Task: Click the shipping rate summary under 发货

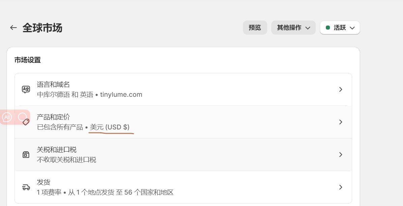Action: tap(105, 193)
